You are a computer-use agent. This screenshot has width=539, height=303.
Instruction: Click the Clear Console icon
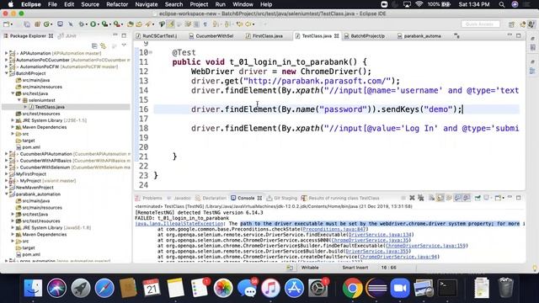[431, 198]
